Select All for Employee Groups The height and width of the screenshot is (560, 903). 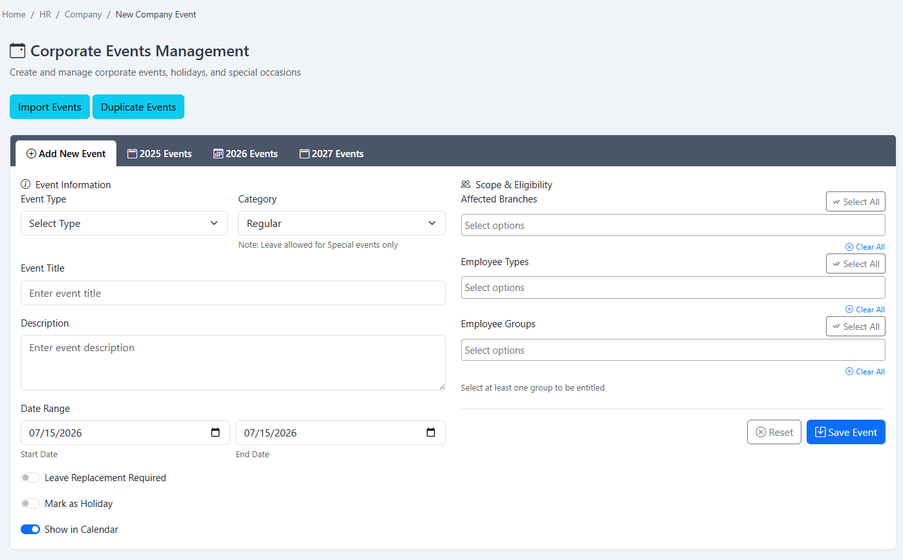point(856,327)
